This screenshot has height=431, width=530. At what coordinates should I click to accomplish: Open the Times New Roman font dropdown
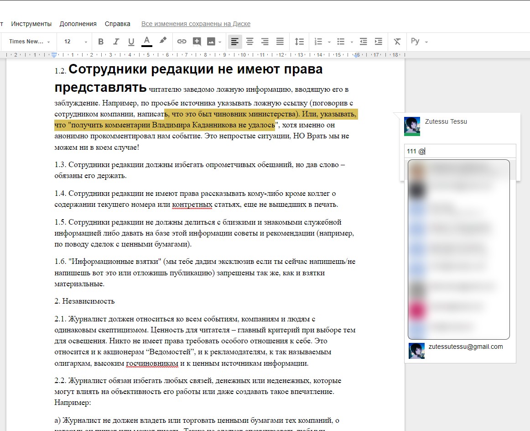(29, 42)
